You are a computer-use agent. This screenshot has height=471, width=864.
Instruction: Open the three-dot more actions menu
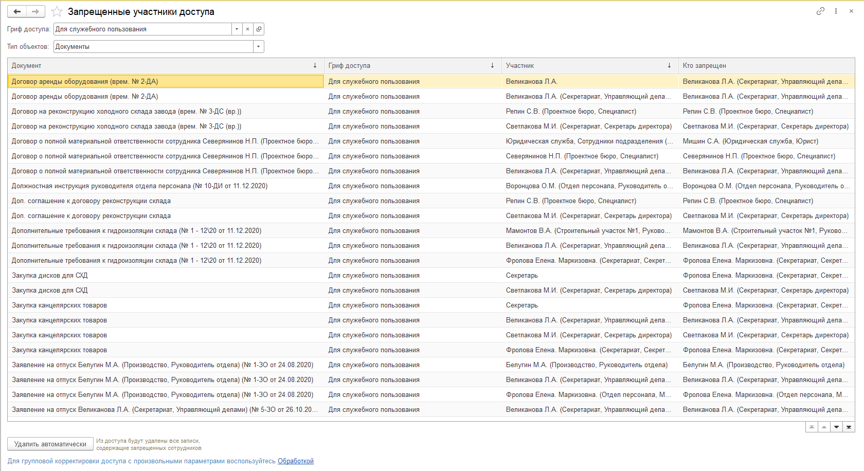click(836, 11)
